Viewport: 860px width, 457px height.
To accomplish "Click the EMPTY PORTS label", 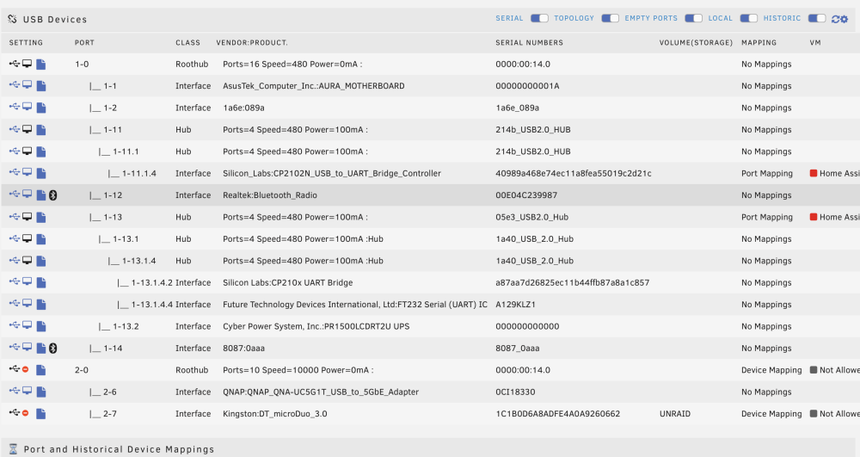I will pyautogui.click(x=651, y=18).
